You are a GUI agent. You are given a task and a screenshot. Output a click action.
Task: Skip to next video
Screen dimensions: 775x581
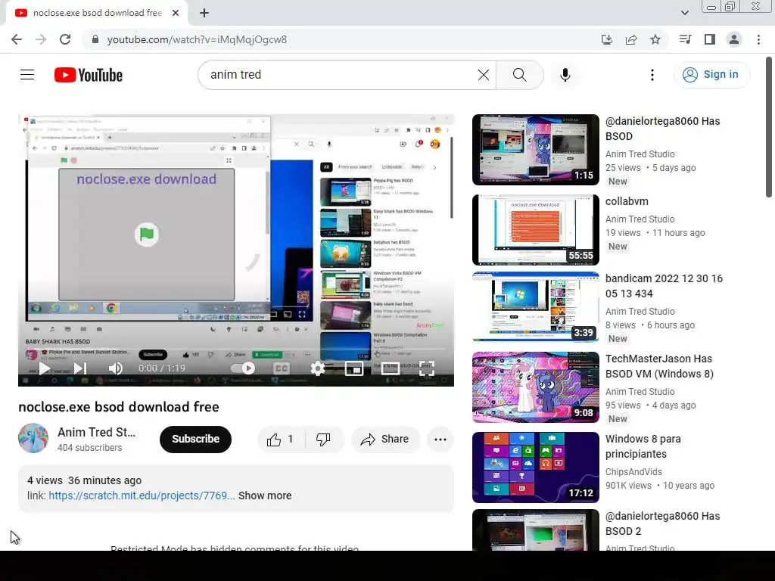80,368
